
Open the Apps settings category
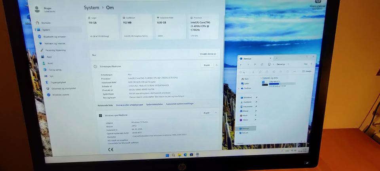47,57
